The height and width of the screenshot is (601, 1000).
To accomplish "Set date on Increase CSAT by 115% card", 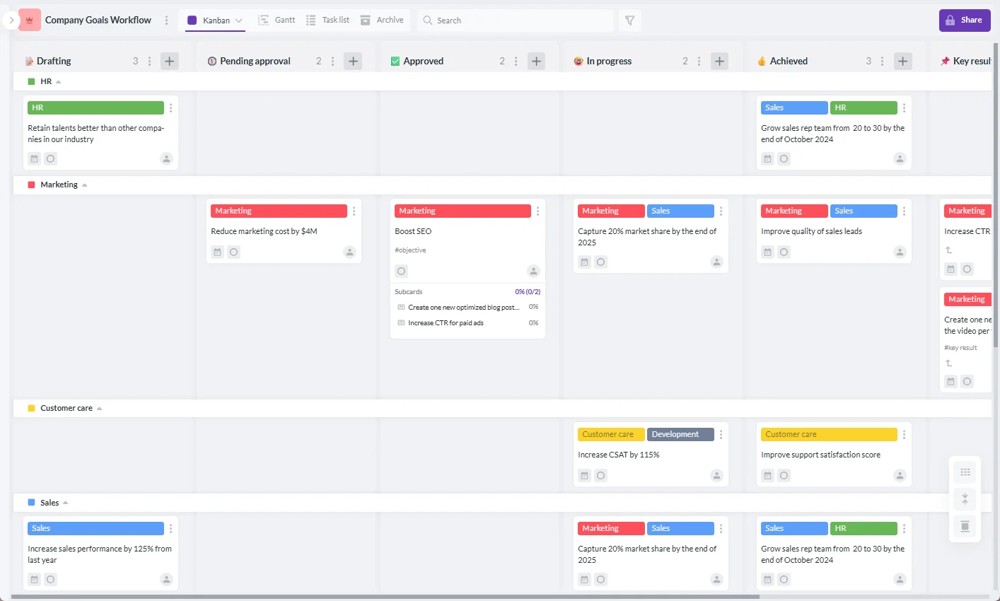I will coord(584,475).
